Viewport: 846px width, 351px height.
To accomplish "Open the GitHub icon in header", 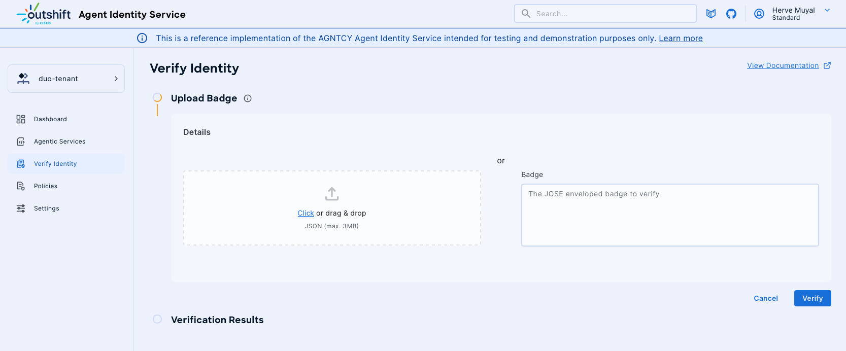I will [x=731, y=14].
